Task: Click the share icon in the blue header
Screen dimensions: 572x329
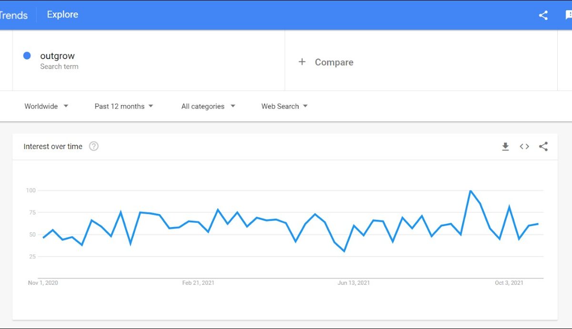Action: tap(543, 15)
